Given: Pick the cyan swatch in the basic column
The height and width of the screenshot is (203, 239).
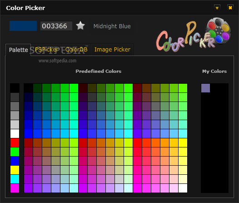Looking at the screenshot, I should pos(15,179).
